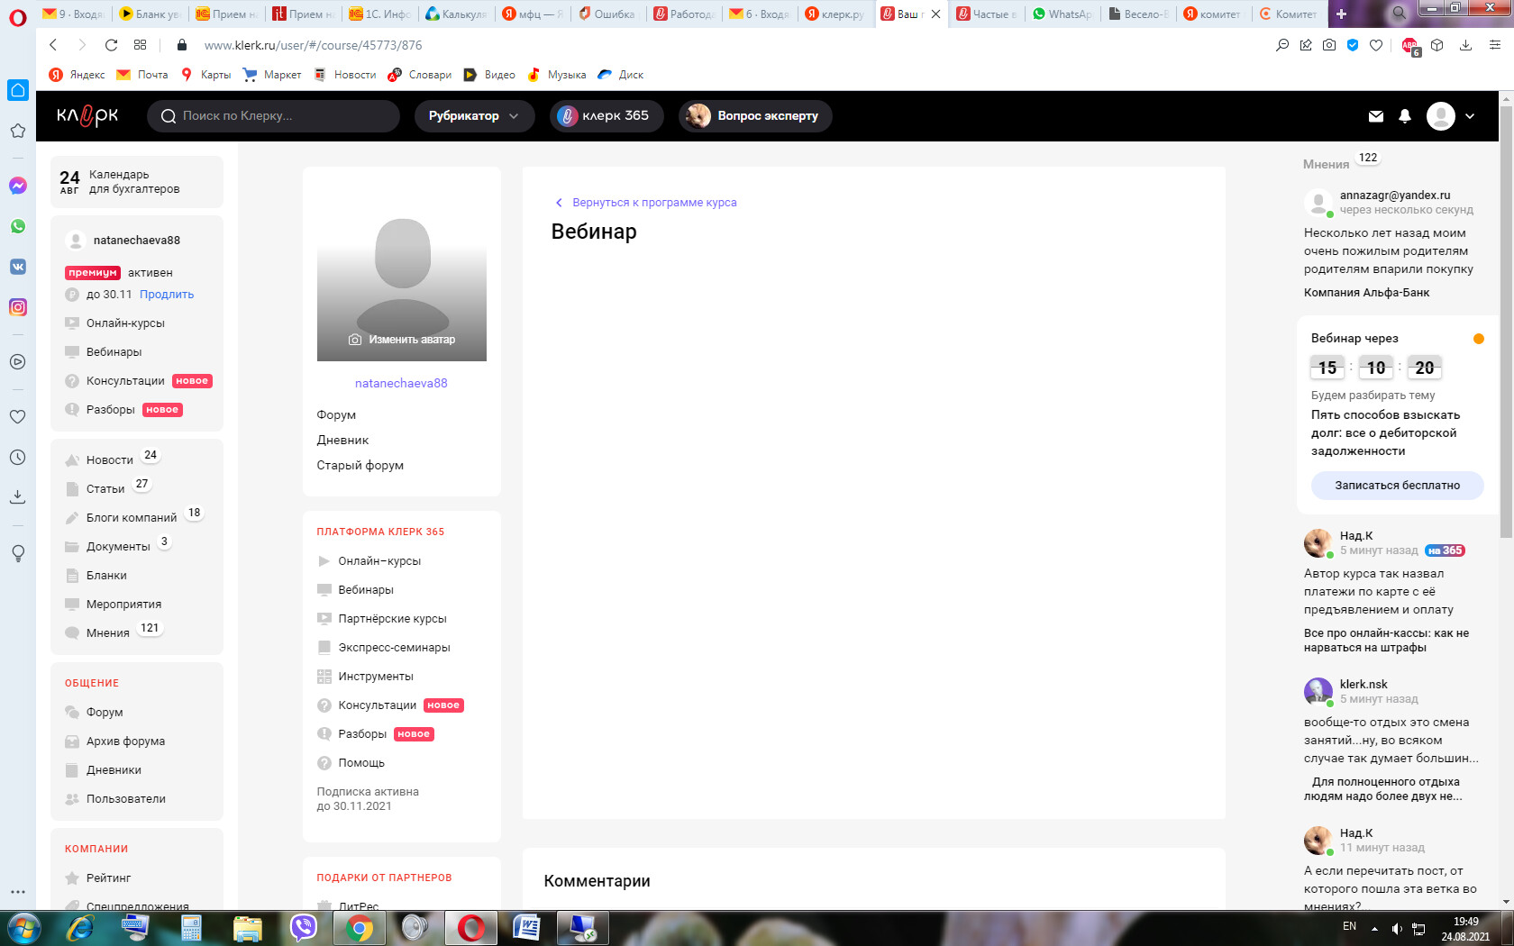Image resolution: width=1514 pixels, height=946 pixels.
Task: Go back with the browser back arrow
Action: tap(53, 45)
